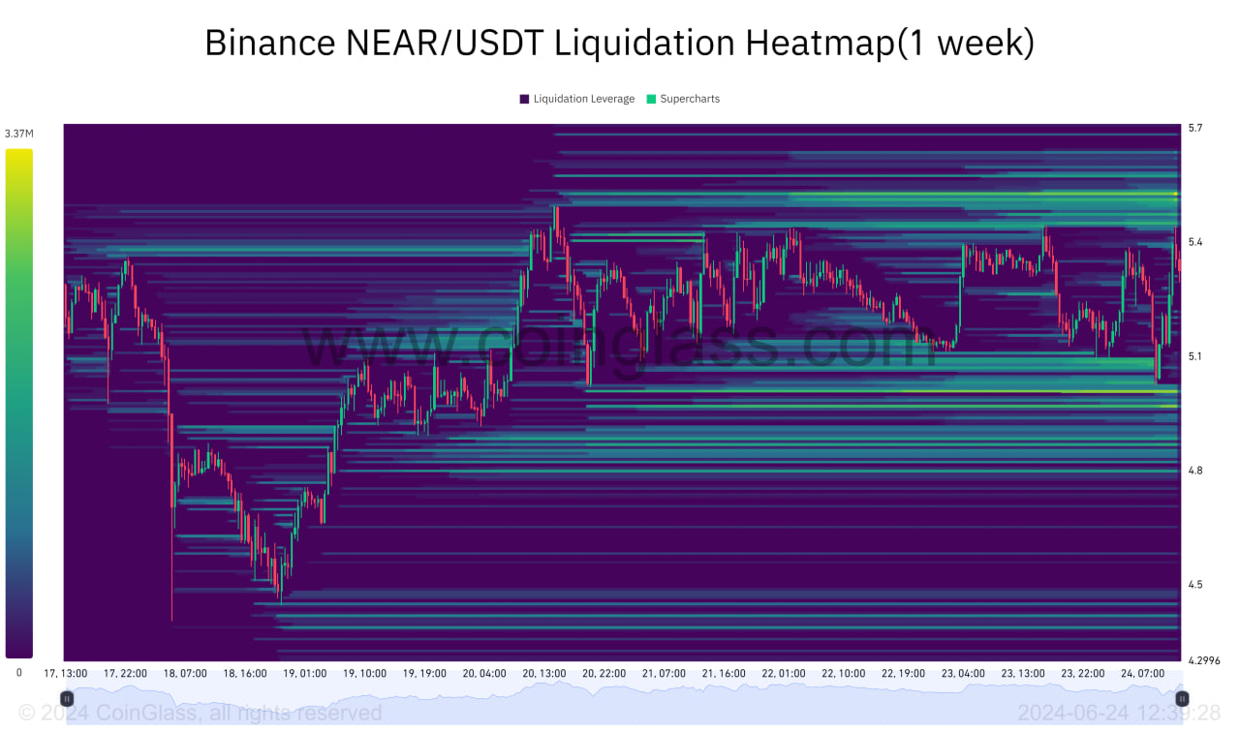The width and height of the screenshot is (1240, 731).
Task: Click the 23, 22:00 time axis label
Action: 1082,673
